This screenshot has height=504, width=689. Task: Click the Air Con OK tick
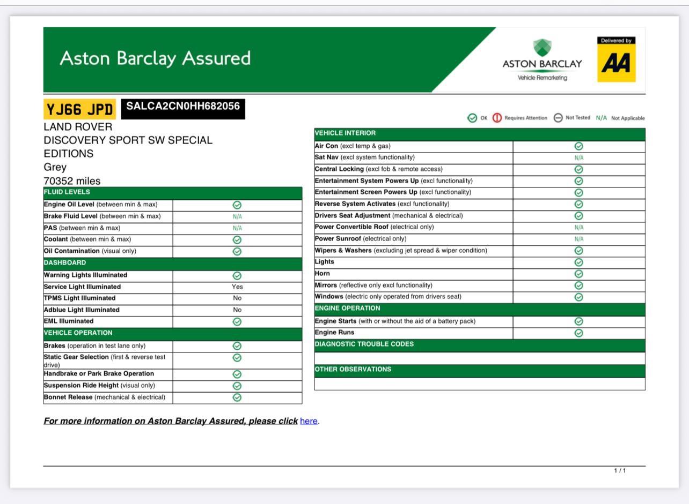579,146
